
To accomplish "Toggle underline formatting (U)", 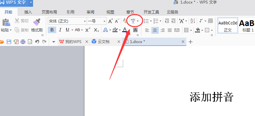I will 67,30.
